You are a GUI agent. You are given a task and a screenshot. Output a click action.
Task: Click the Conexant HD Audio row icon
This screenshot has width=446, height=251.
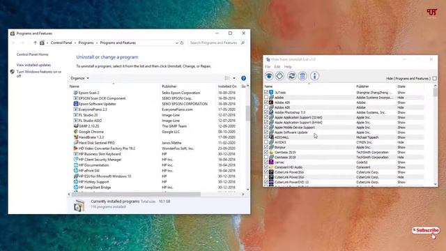coord(271,167)
